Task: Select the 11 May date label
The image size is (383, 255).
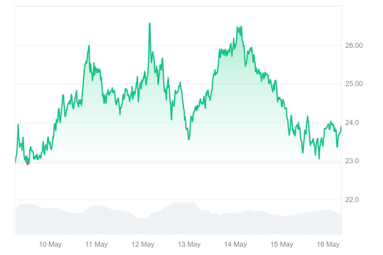Action: point(96,244)
